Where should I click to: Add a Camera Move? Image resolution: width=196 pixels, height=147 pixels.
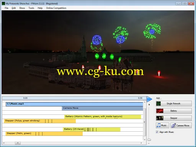181,126
